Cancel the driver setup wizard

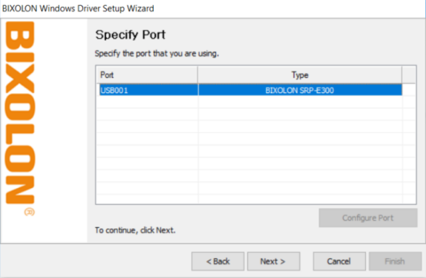pyautogui.click(x=339, y=261)
